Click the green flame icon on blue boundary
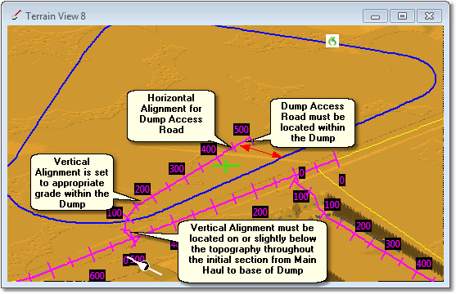Viewport: 456px width, 294px height. click(332, 41)
